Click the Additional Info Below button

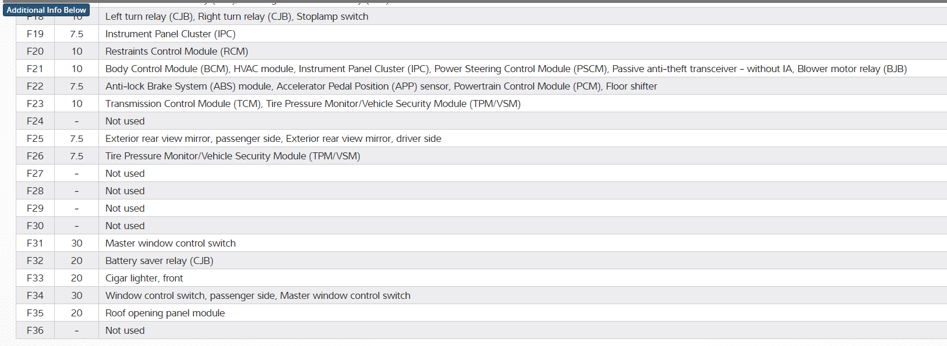[x=46, y=10]
